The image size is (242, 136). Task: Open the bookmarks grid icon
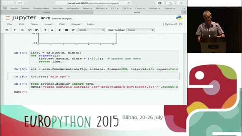tap(5, 8)
